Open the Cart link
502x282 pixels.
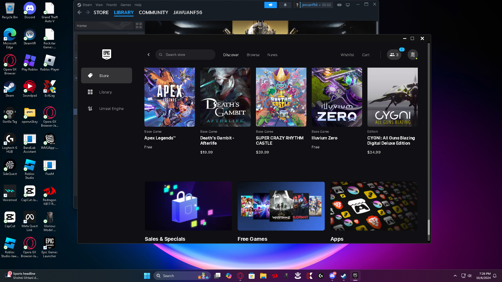click(366, 55)
